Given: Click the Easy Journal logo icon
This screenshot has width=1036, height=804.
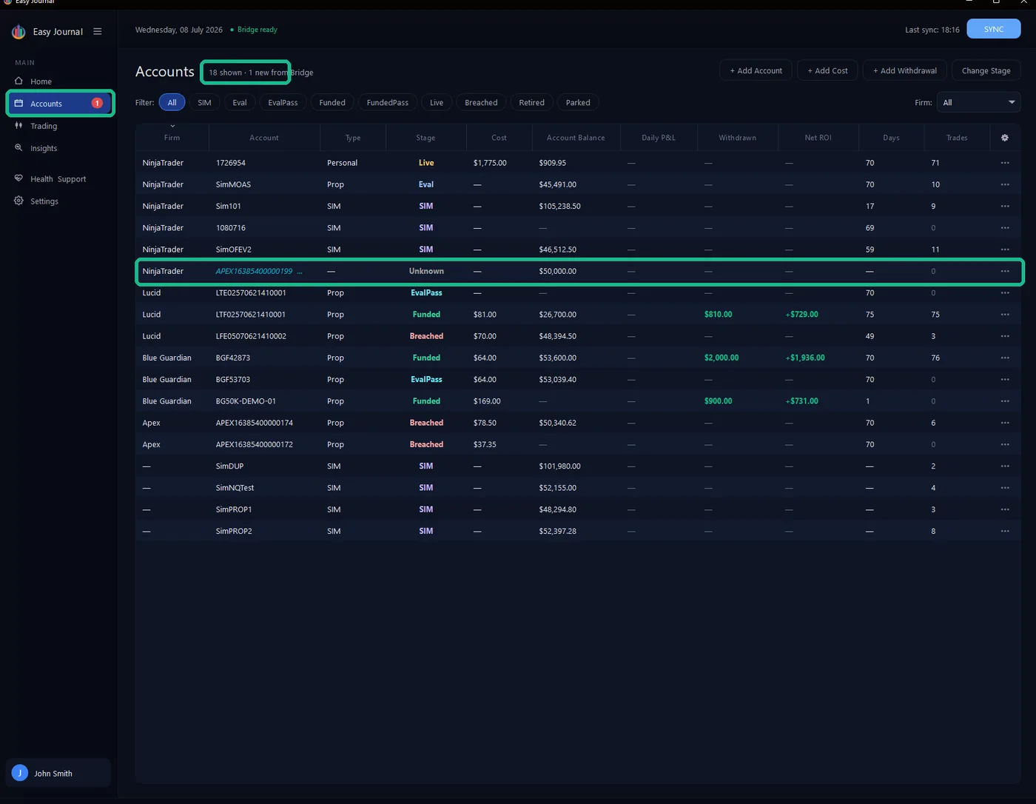Looking at the screenshot, I should tap(18, 32).
